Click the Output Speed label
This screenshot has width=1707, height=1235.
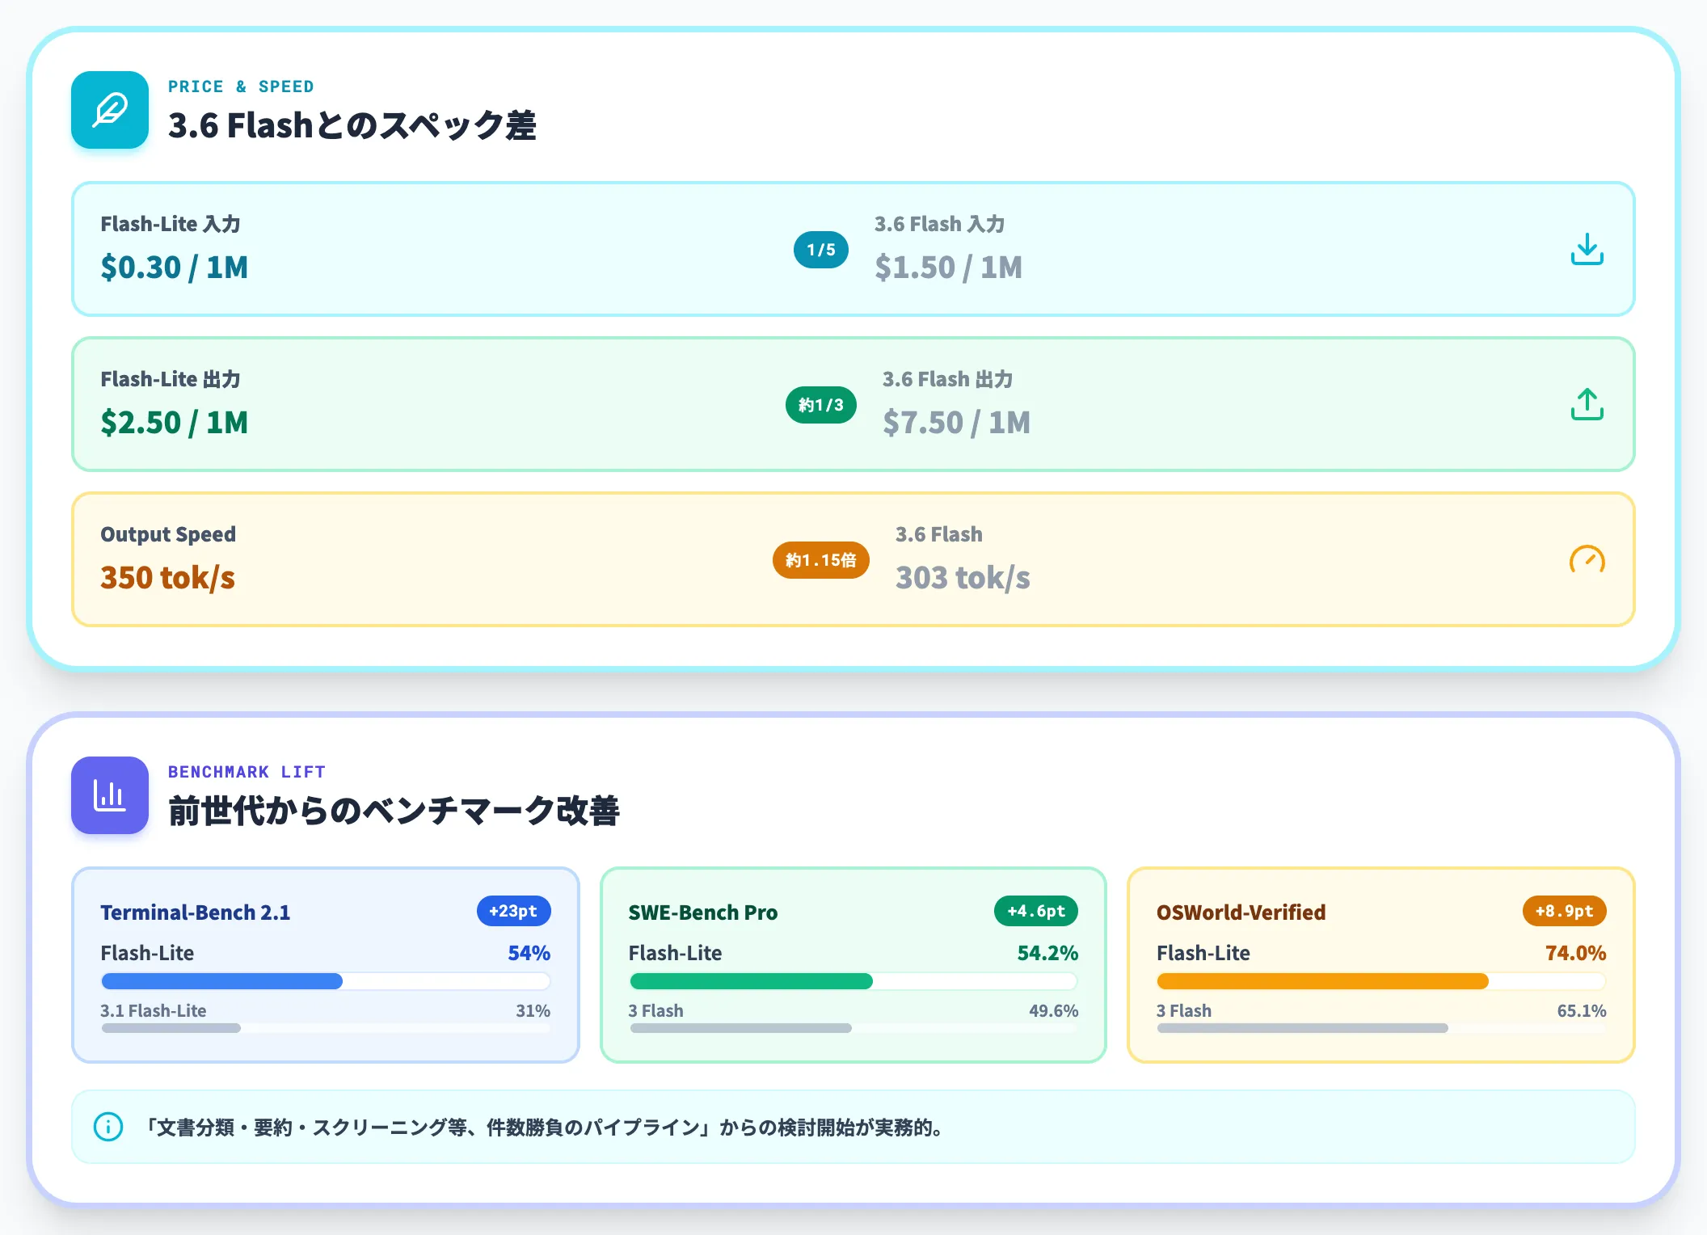point(168,534)
